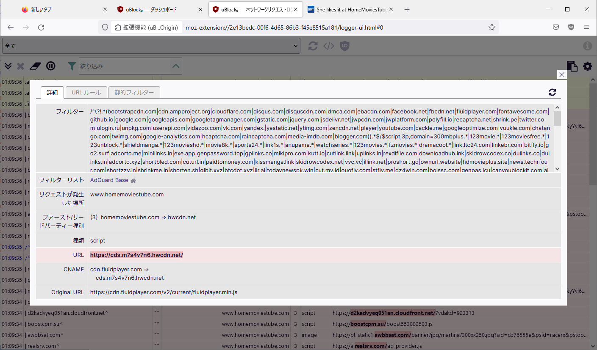This screenshot has height=350, width=597.
Task: Collapse all log entries with double-chevron icon
Action: coord(8,66)
